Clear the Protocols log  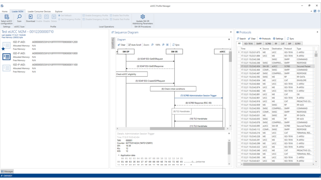252,38
